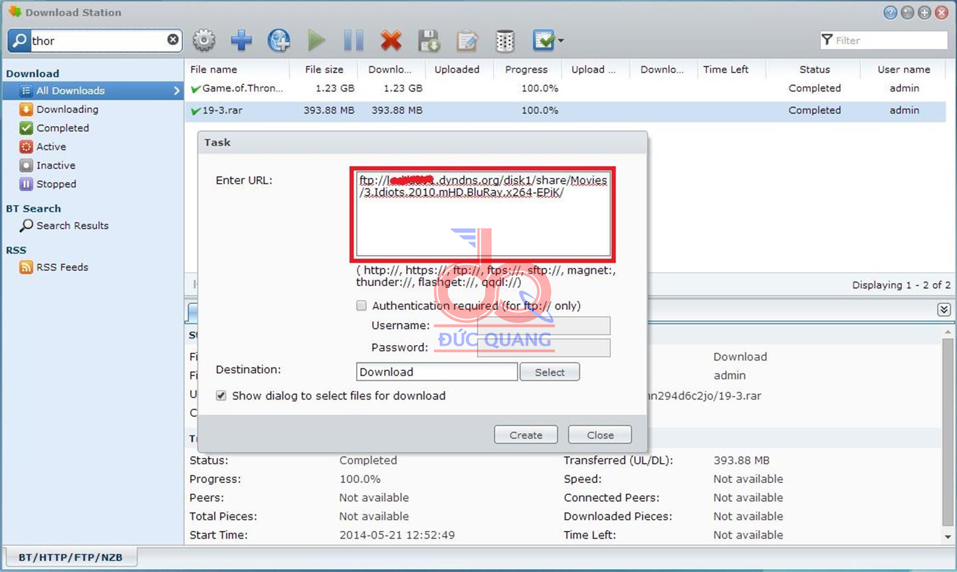
Task: Click into the Enter URL text area
Action: (483, 214)
